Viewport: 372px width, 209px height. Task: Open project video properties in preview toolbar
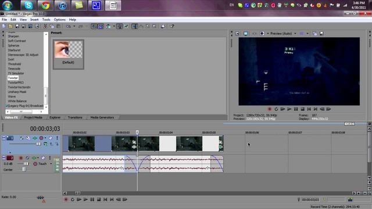click(237, 34)
